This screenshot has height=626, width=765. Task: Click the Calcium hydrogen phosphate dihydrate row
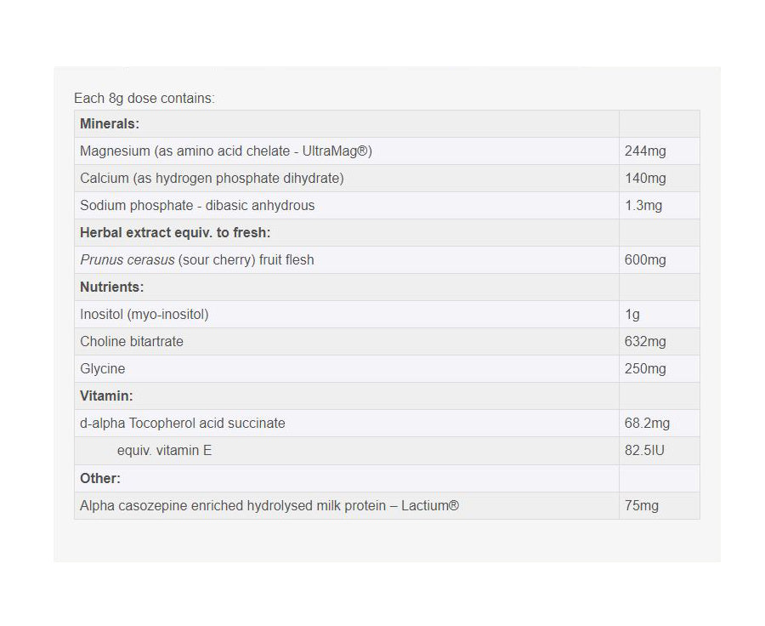pyautogui.click(x=212, y=179)
